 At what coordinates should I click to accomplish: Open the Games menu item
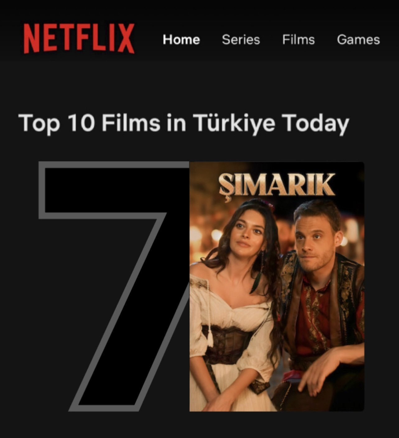(358, 39)
